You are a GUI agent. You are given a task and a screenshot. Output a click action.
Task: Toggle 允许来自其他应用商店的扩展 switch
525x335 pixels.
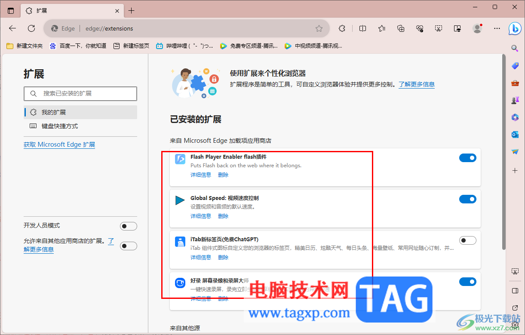pos(128,246)
